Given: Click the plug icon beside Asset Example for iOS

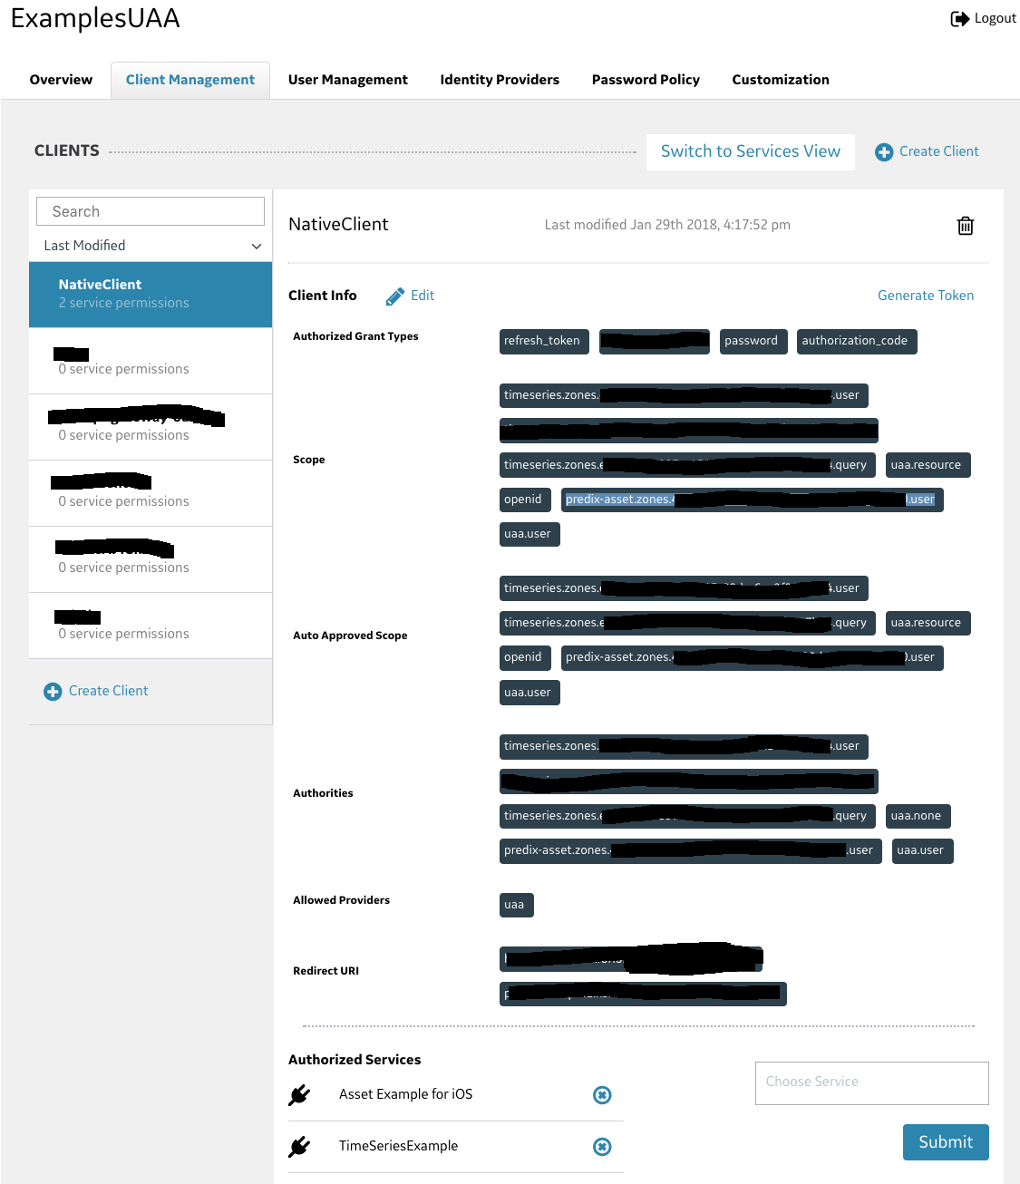Looking at the screenshot, I should (x=300, y=1094).
